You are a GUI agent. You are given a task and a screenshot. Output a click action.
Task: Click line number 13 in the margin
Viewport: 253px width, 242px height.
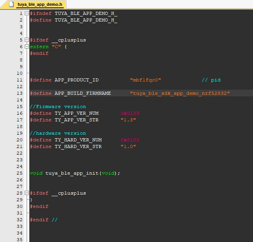(x=20, y=93)
